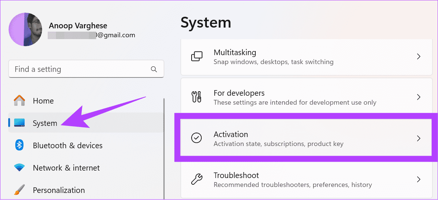
Task: Click the Home house icon in sidebar
Action: pos(19,101)
